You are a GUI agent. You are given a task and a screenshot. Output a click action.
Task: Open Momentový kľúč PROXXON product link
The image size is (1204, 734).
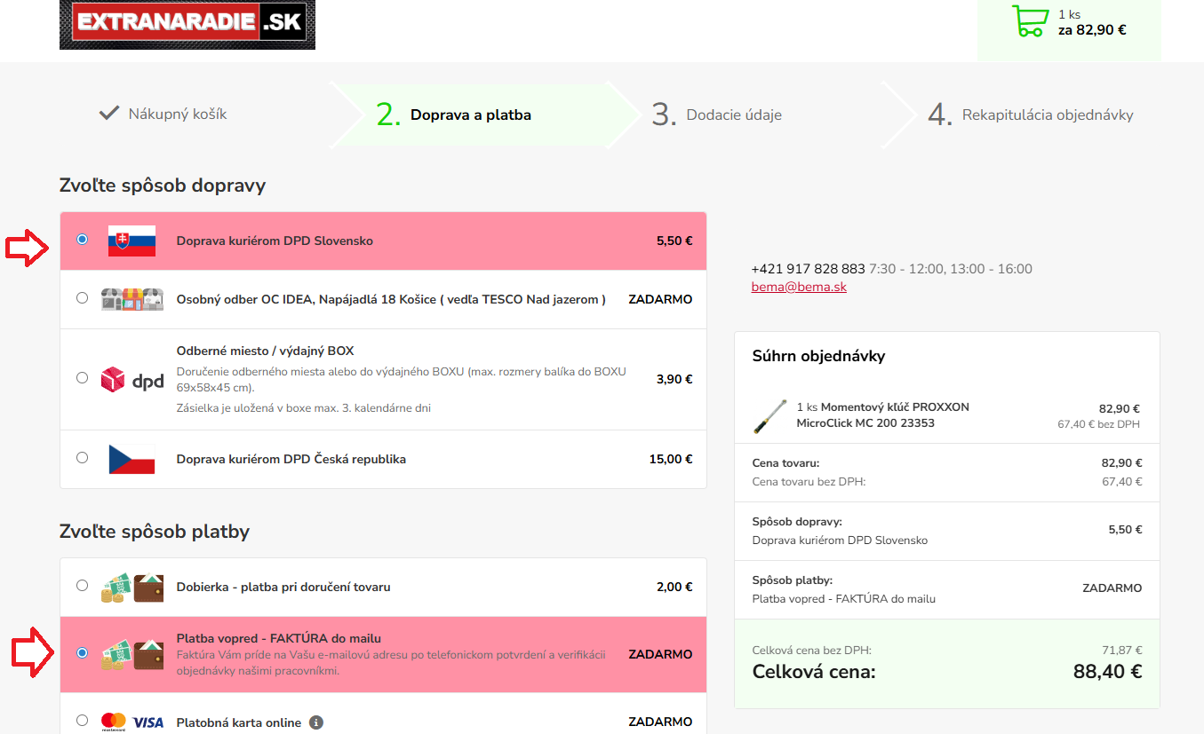click(881, 414)
